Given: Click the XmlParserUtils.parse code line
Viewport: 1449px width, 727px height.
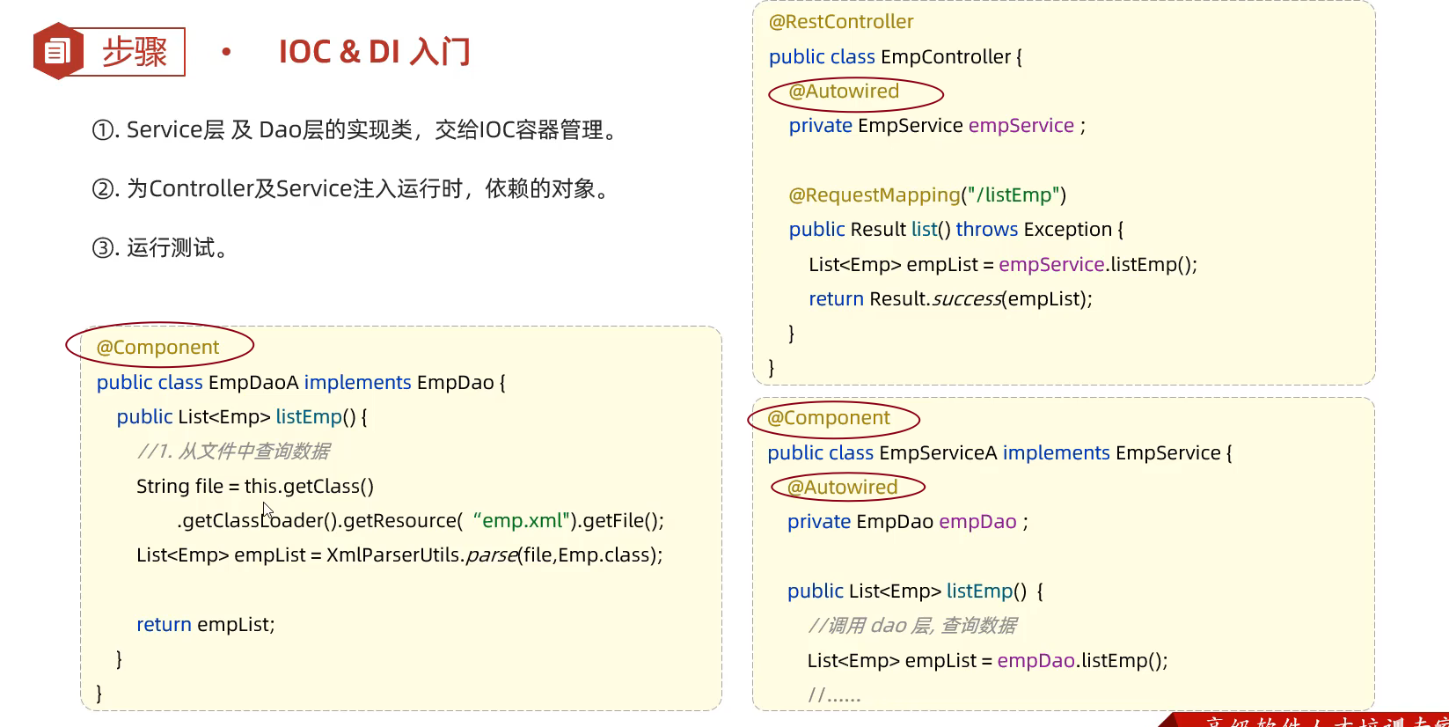Looking at the screenshot, I should (x=399, y=555).
